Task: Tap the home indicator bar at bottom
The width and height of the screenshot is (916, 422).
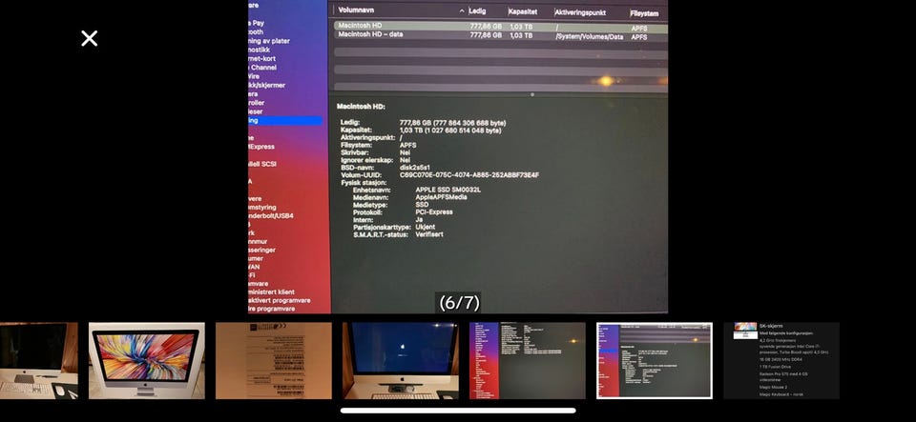Action: click(x=458, y=411)
